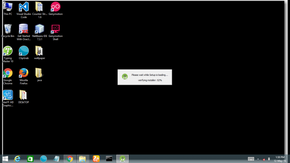This screenshot has height=163, width=290.
Task: Select the DESkTOP folder icon
Action: pyautogui.click(x=24, y=97)
